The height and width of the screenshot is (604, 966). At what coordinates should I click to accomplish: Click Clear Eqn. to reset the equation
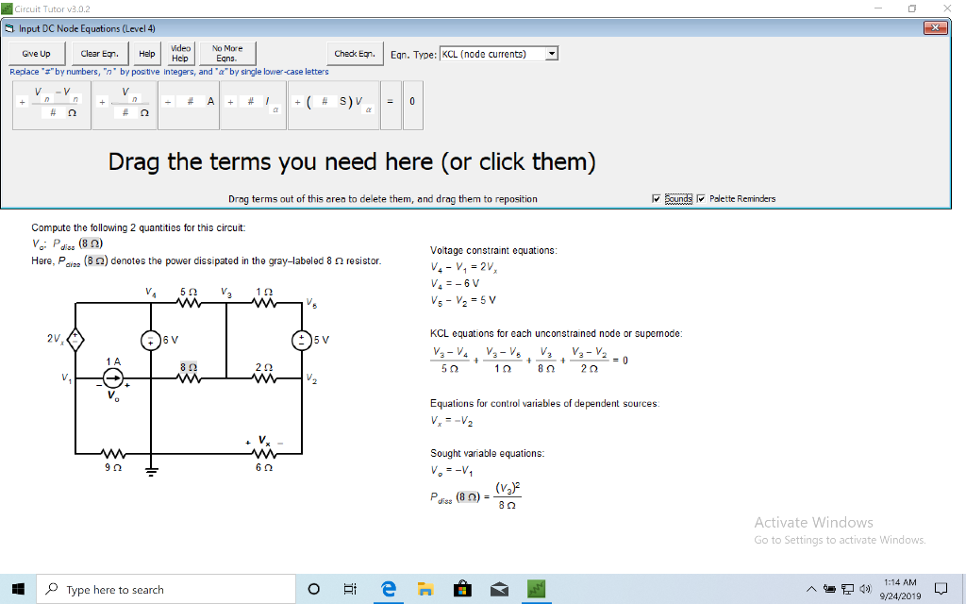coord(99,54)
